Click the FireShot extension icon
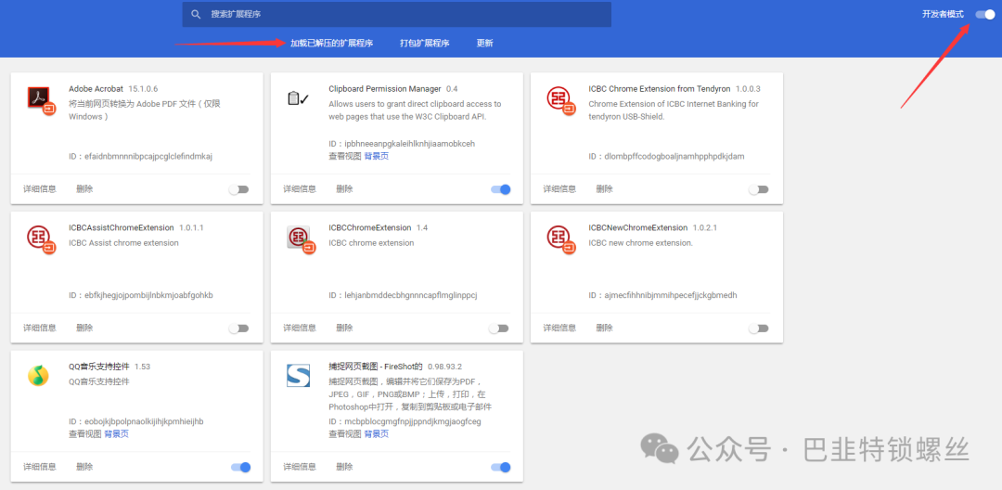Image resolution: width=1002 pixels, height=490 pixels. [x=299, y=375]
